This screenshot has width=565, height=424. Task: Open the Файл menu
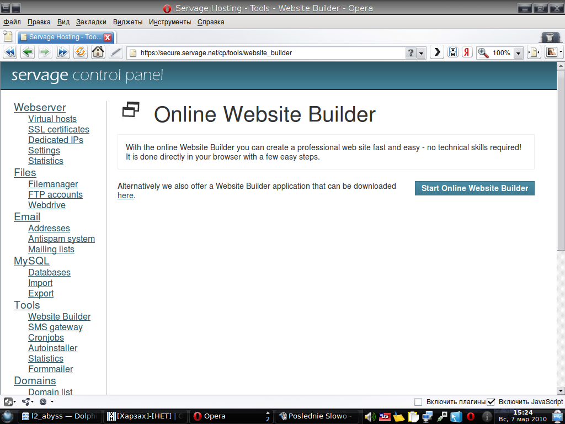[x=12, y=22]
